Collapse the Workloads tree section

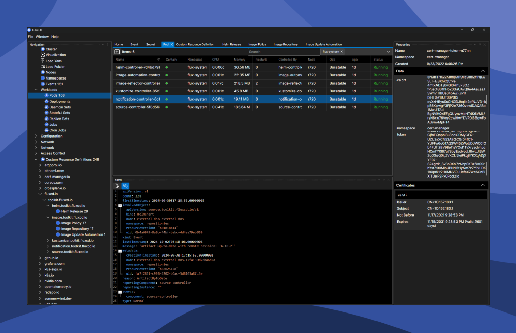coord(36,90)
